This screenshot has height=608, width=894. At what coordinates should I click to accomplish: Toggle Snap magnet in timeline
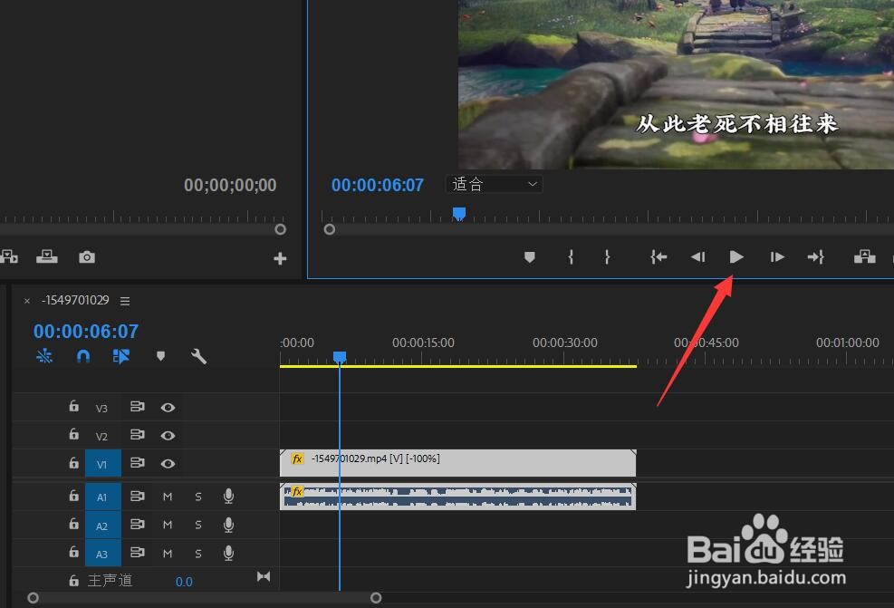click(83, 356)
